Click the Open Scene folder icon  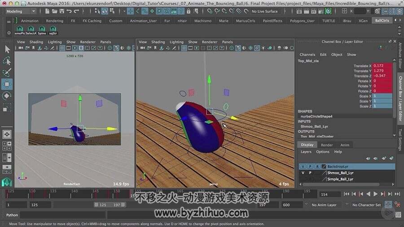[54, 11]
